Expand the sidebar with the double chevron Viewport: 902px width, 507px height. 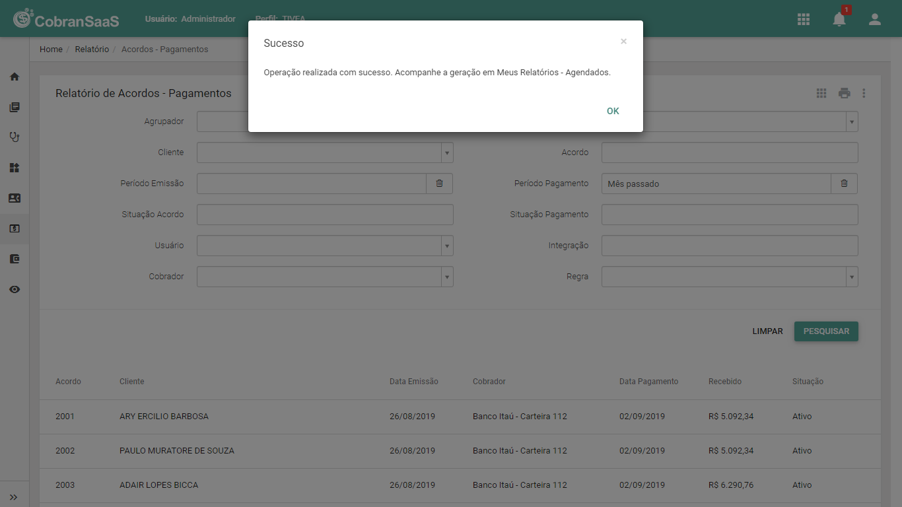point(14,497)
